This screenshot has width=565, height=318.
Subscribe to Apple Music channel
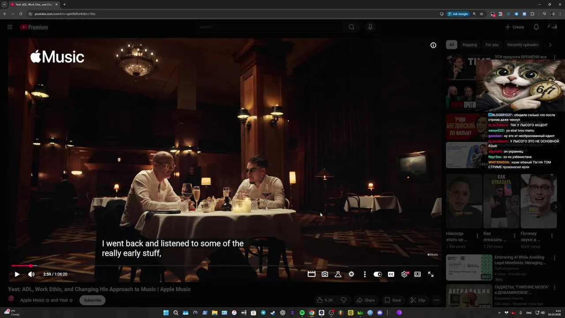[92, 300]
